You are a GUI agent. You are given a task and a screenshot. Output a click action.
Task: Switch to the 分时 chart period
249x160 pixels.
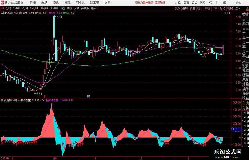pyautogui.click(x=8, y=8)
